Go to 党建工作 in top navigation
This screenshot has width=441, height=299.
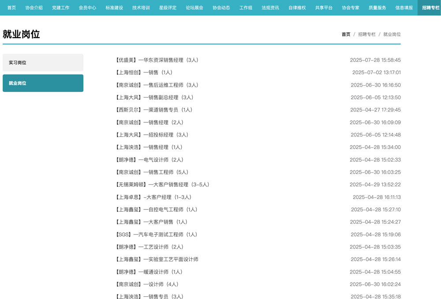point(60,8)
